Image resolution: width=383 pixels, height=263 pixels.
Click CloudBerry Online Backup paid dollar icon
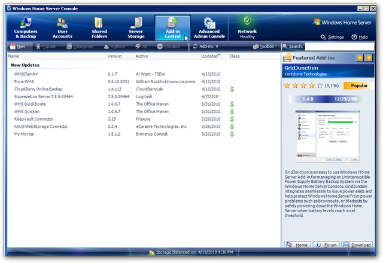click(232, 89)
